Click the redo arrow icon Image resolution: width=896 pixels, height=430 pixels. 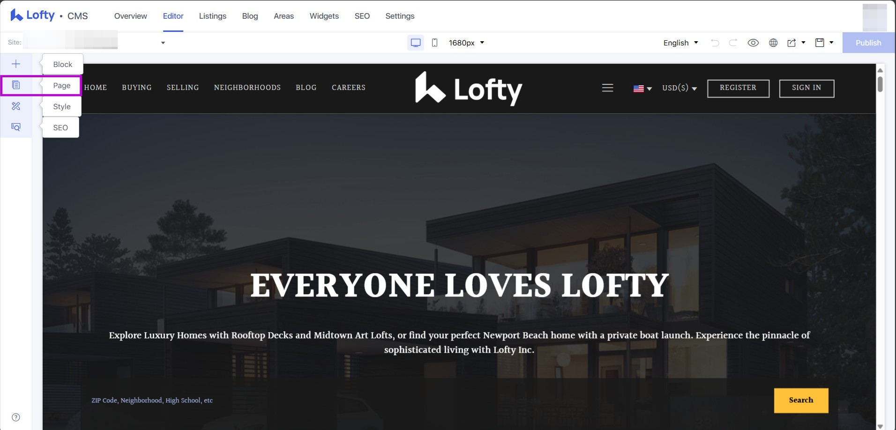(x=733, y=43)
